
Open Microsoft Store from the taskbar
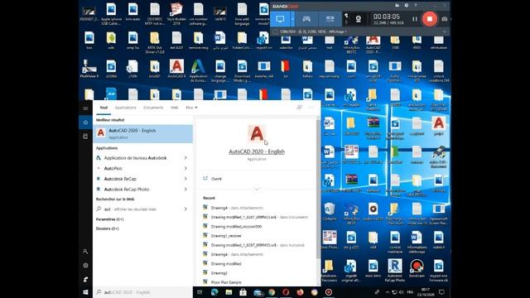[243, 292]
